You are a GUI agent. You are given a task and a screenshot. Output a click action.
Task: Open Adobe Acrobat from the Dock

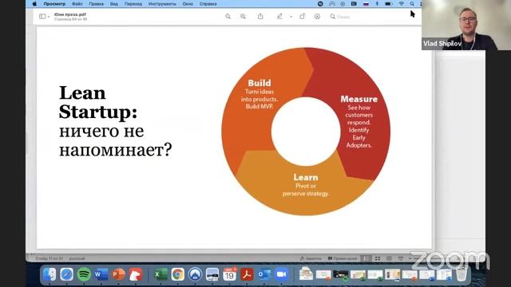[247, 274]
